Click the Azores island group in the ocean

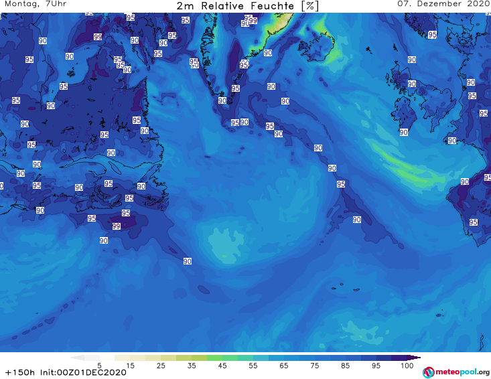[346, 287]
